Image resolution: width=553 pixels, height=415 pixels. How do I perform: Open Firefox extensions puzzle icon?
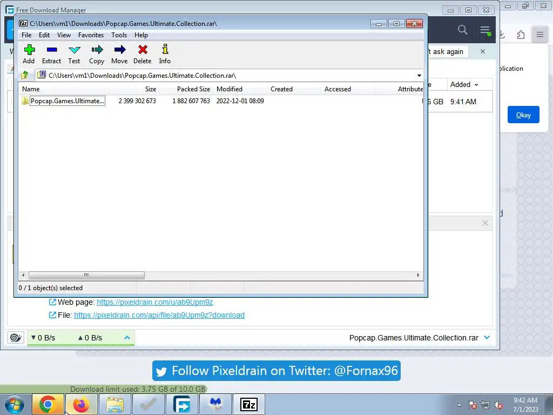521,35
